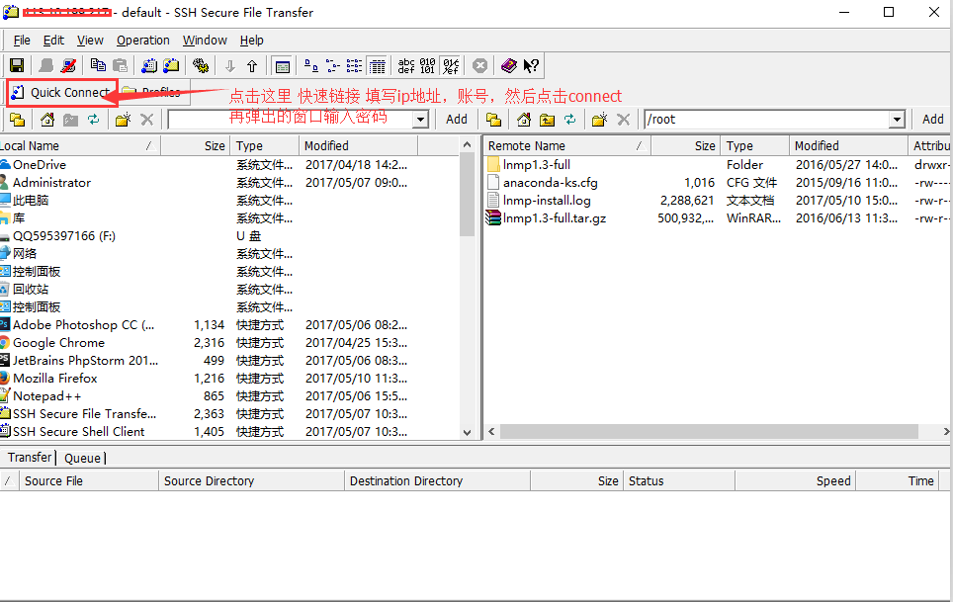The image size is (953, 602).
Task: Go to remote home folder icon
Action: (523, 120)
